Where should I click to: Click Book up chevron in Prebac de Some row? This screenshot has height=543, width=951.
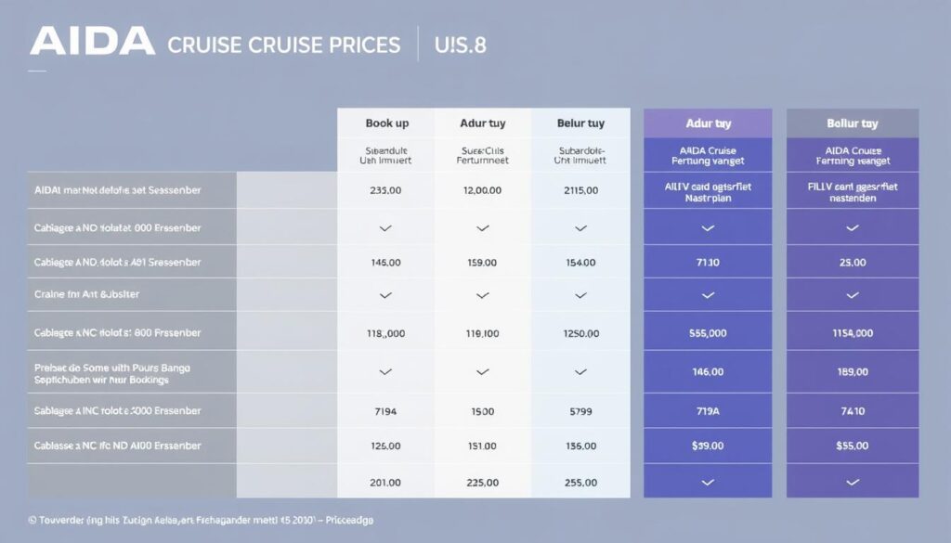[x=385, y=372]
